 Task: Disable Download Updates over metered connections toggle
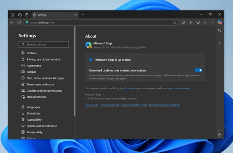[x=198, y=70]
